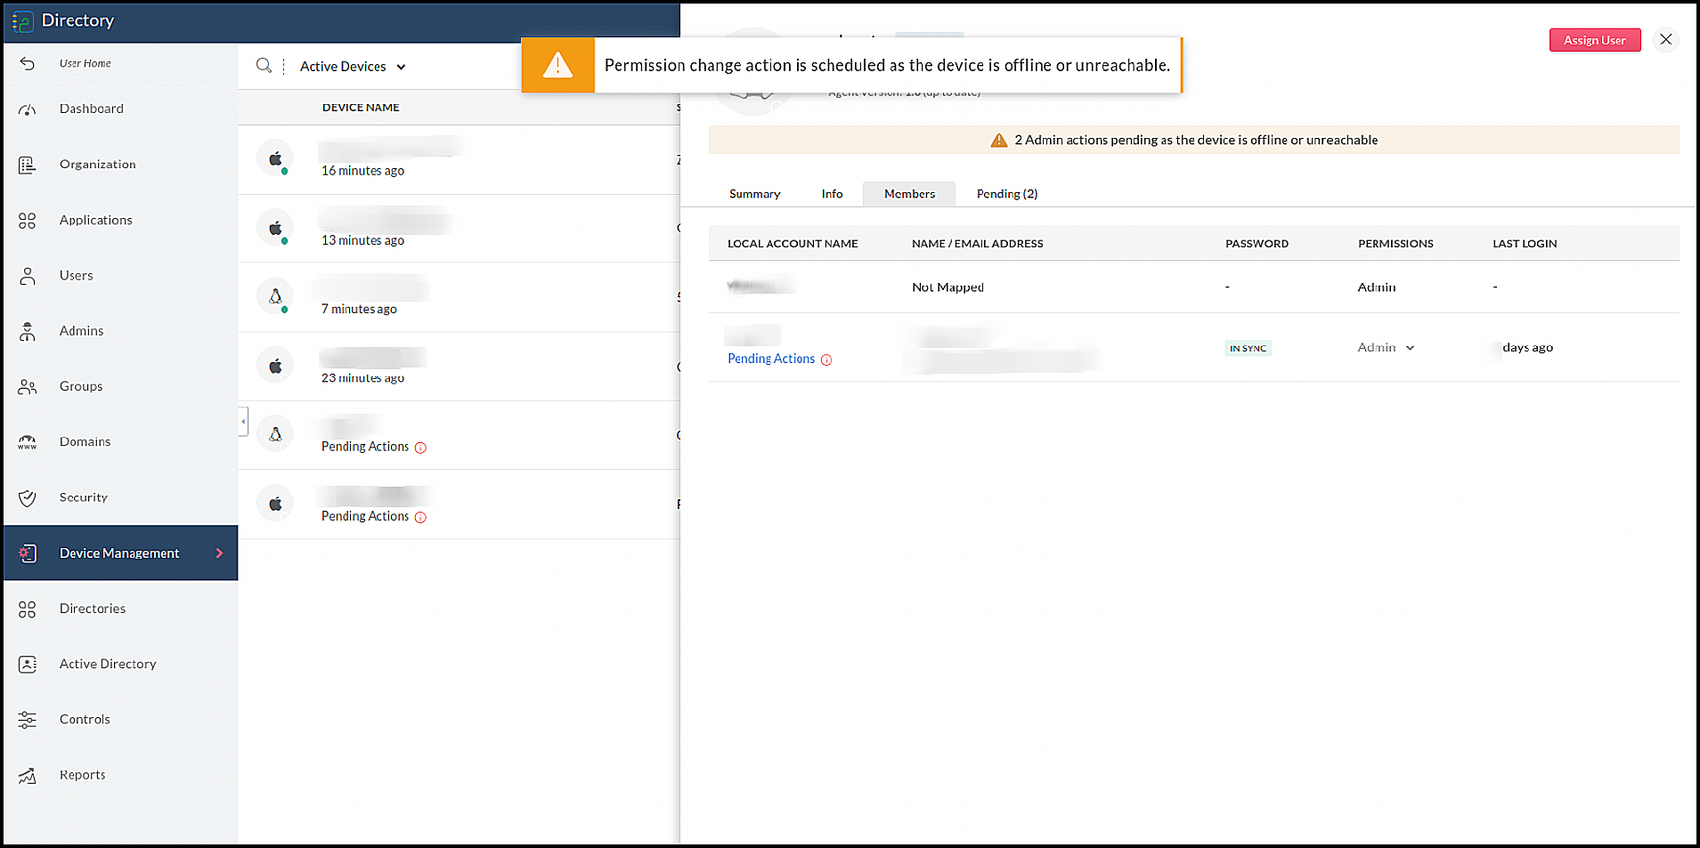
Task: Click the PASSWORD column header
Action: pos(1257,244)
